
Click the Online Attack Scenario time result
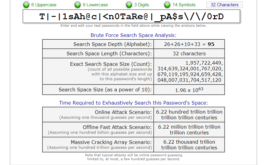pos(189,115)
